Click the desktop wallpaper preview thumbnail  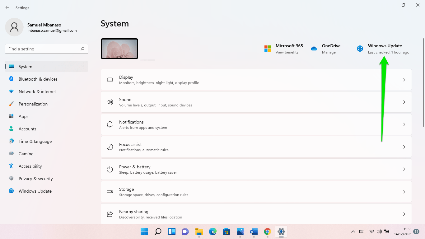(x=119, y=49)
